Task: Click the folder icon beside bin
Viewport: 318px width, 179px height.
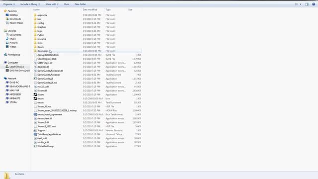Action: pyautogui.click(x=35, y=19)
